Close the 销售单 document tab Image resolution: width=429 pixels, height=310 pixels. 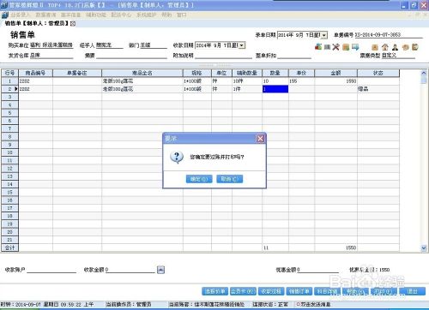[x=73, y=23]
